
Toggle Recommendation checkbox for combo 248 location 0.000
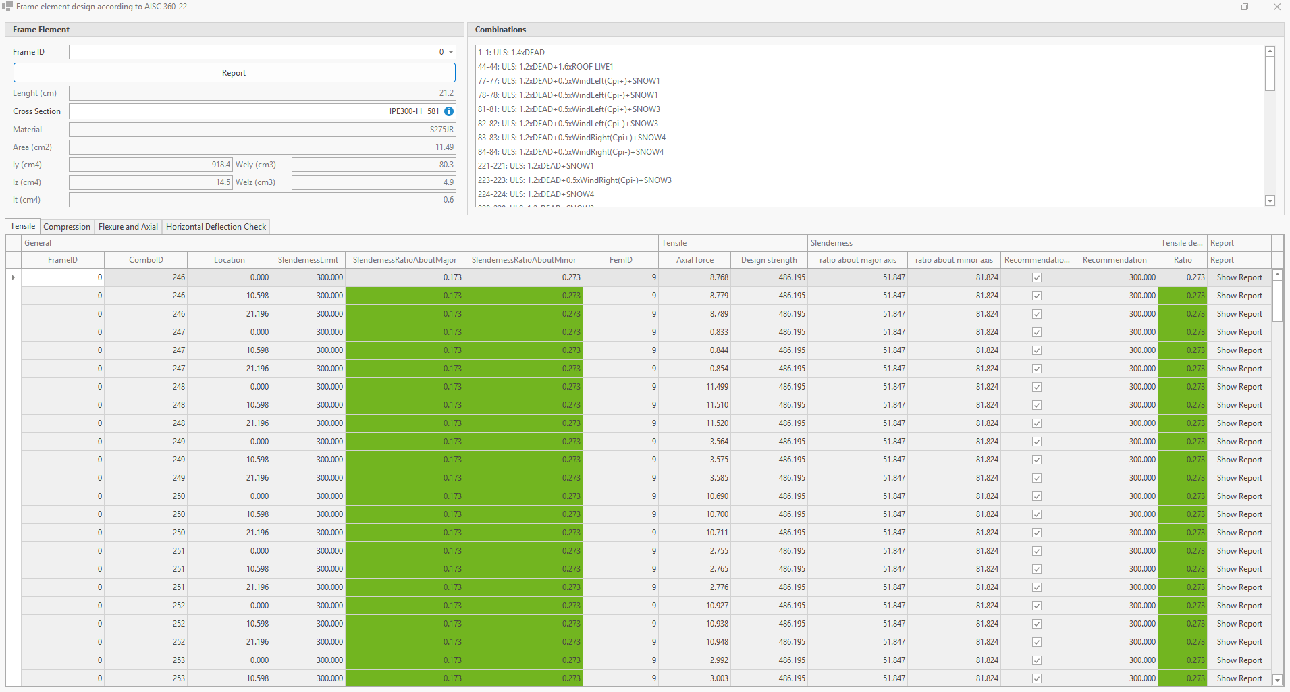point(1037,387)
